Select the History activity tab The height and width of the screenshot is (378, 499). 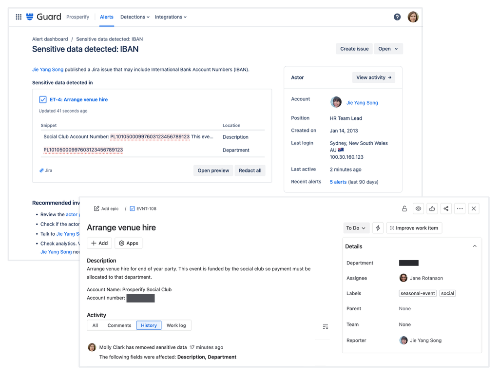point(149,325)
